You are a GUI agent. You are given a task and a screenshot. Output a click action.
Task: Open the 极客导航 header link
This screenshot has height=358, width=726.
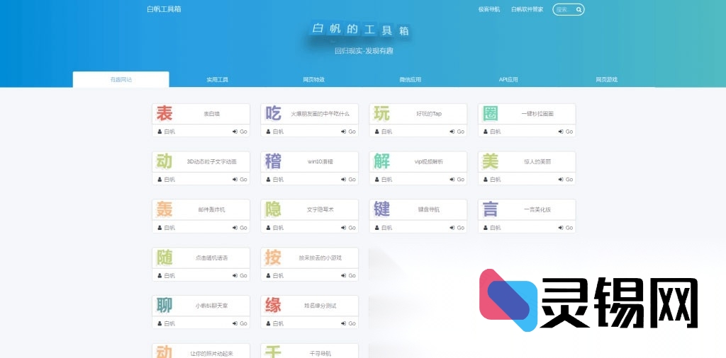[x=489, y=9]
